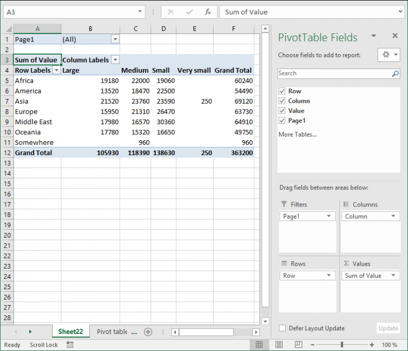Switch to Page Layout view icon

pos(279,345)
